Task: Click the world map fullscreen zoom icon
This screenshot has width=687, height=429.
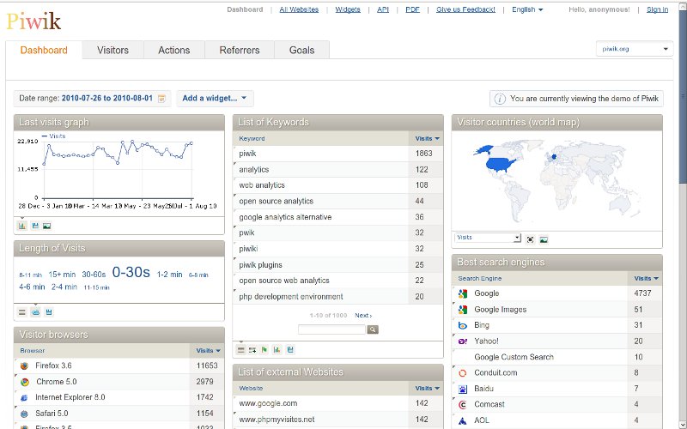Action: pyautogui.click(x=530, y=239)
